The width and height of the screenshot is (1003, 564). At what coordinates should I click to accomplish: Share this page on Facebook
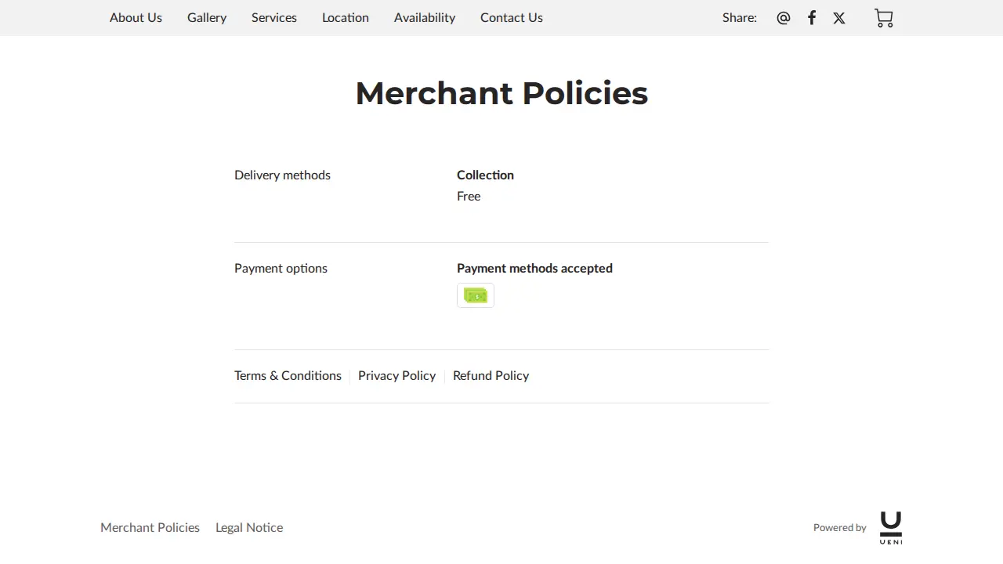(x=812, y=18)
